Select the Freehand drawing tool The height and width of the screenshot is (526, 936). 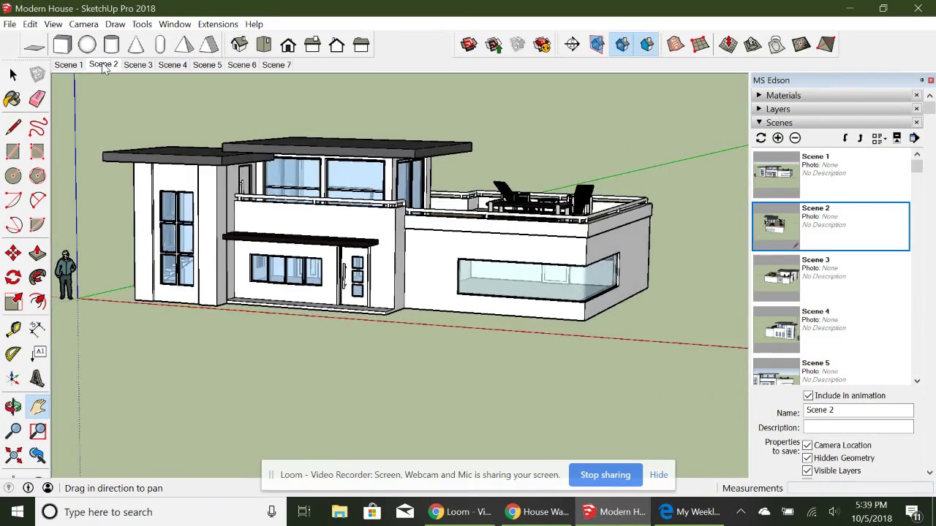pos(37,127)
